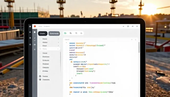Open the dropdown arrow on the highlighted row
Viewport: 170px width, 97px height.
pyautogui.click(x=58, y=49)
